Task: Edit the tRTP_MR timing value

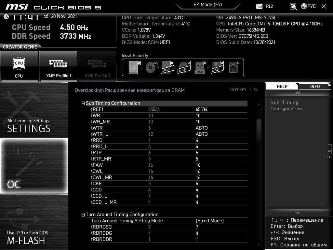Action: click(197, 159)
